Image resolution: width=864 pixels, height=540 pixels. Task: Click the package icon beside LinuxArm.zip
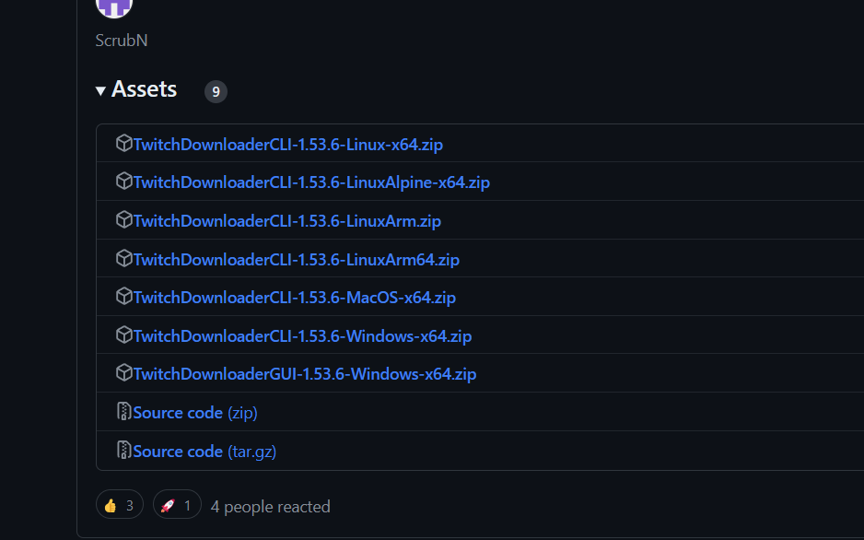click(123, 220)
